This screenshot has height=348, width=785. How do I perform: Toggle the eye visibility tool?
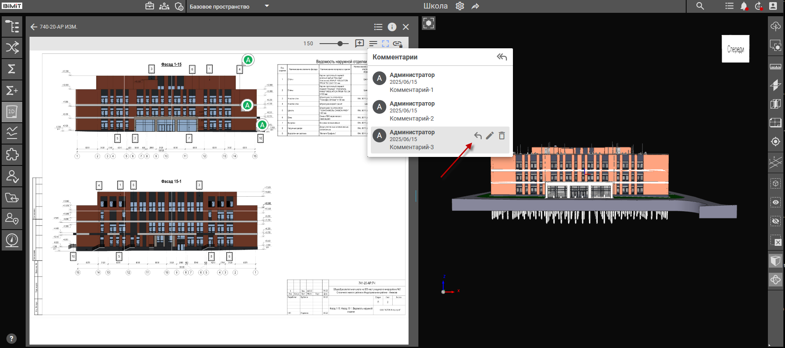click(x=775, y=202)
